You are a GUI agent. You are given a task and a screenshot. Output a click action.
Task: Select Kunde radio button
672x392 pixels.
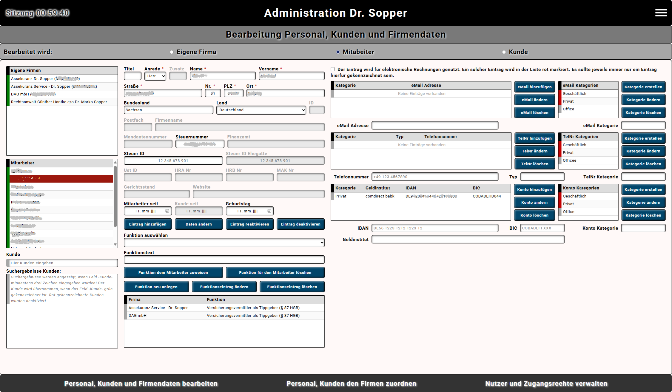[504, 52]
